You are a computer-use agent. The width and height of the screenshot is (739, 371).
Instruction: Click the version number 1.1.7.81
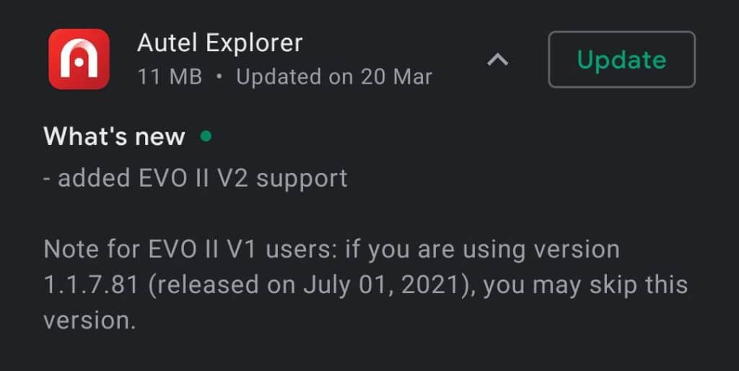click(91, 285)
